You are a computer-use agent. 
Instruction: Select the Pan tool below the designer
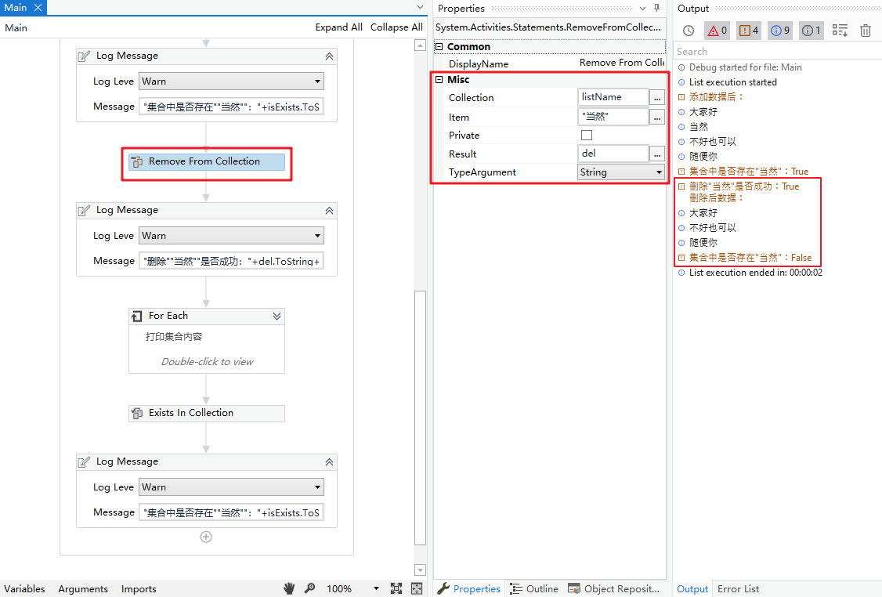pyautogui.click(x=288, y=588)
